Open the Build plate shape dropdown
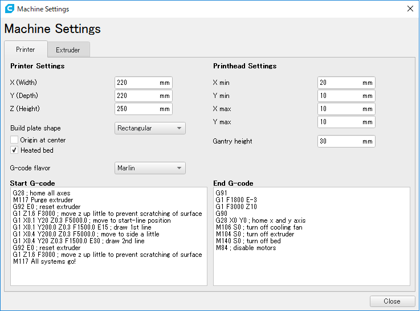The width and height of the screenshot is (420, 311). [150, 128]
